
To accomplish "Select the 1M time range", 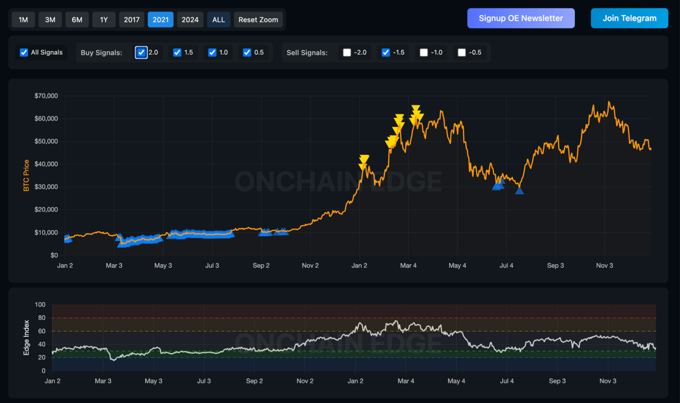I will coord(24,19).
